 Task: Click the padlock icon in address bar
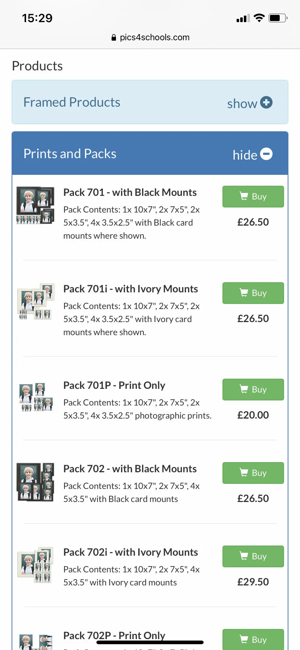(x=114, y=37)
